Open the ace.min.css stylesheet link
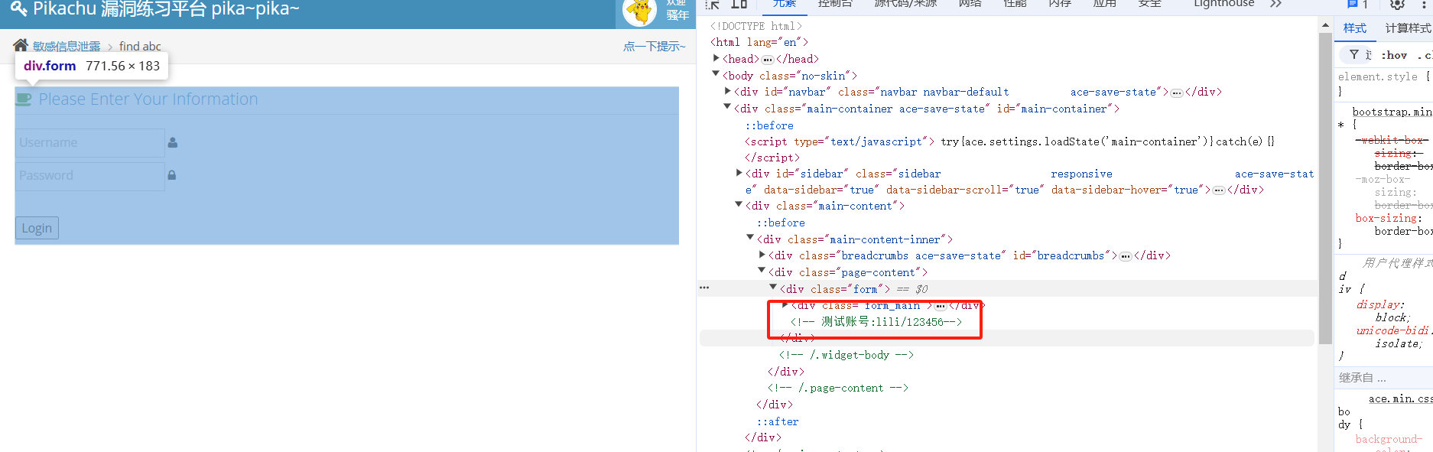Viewport: 1433px width, 452px height. tap(1401, 399)
